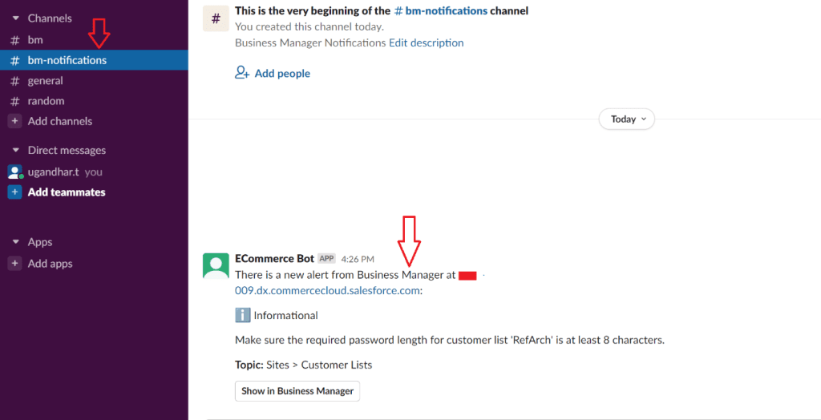Go to the random channel
Viewport: 821px width, 420px height.
click(x=46, y=101)
